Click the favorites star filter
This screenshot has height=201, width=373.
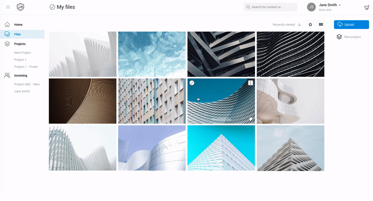(310, 25)
